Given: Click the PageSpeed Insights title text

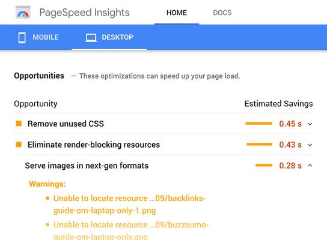Looking at the screenshot, I should [85, 13].
